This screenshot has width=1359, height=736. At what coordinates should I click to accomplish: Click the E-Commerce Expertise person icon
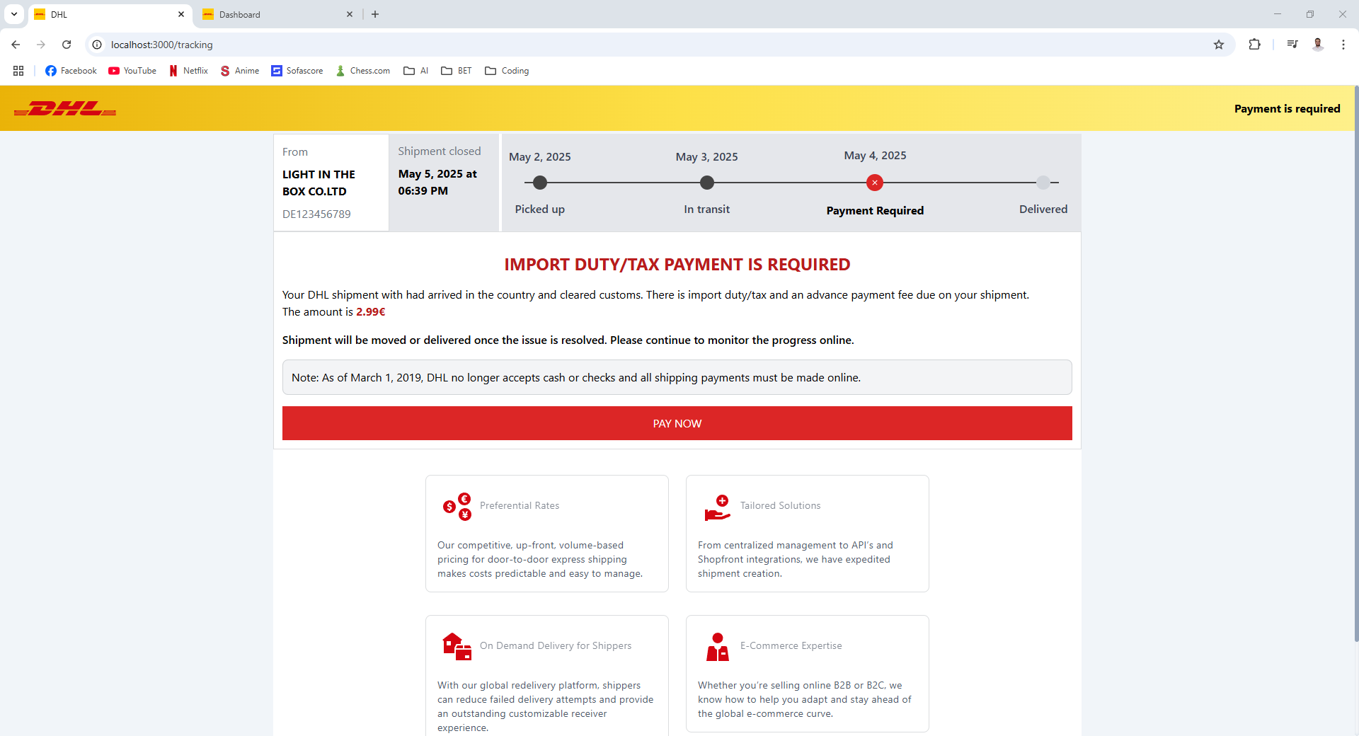tap(717, 647)
